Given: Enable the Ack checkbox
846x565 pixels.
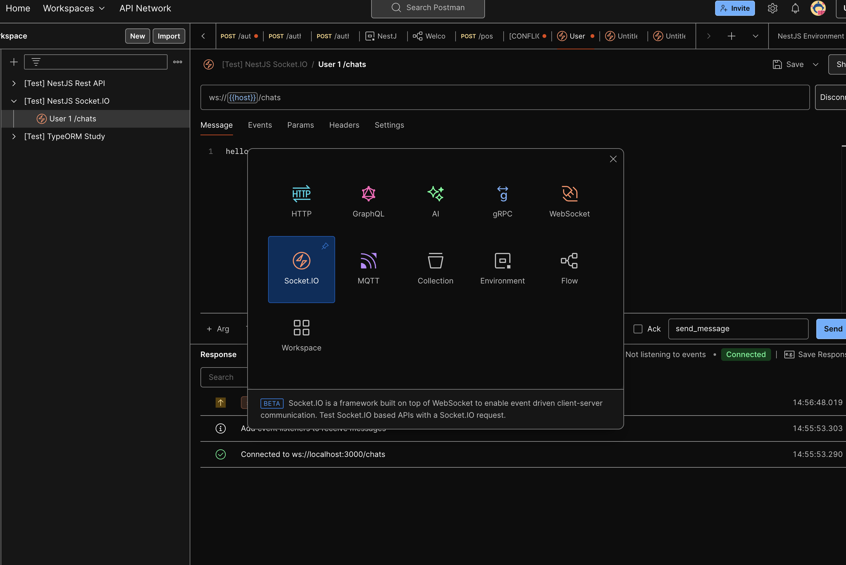Looking at the screenshot, I should pyautogui.click(x=638, y=329).
